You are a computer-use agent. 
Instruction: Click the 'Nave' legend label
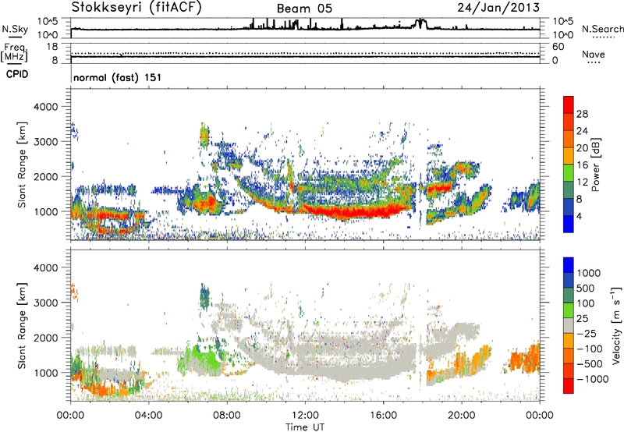(x=594, y=54)
